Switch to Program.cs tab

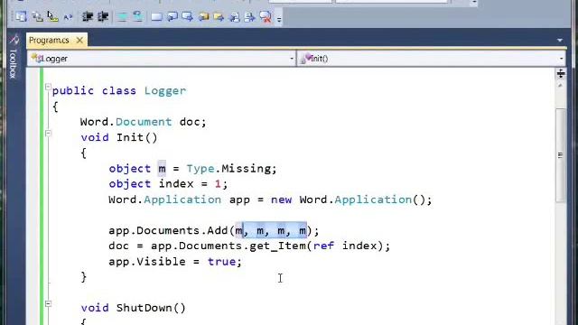pos(49,40)
